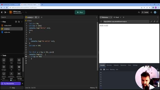Toggle split view icon on script.js tab
160x90 pixels.
(36, 17)
